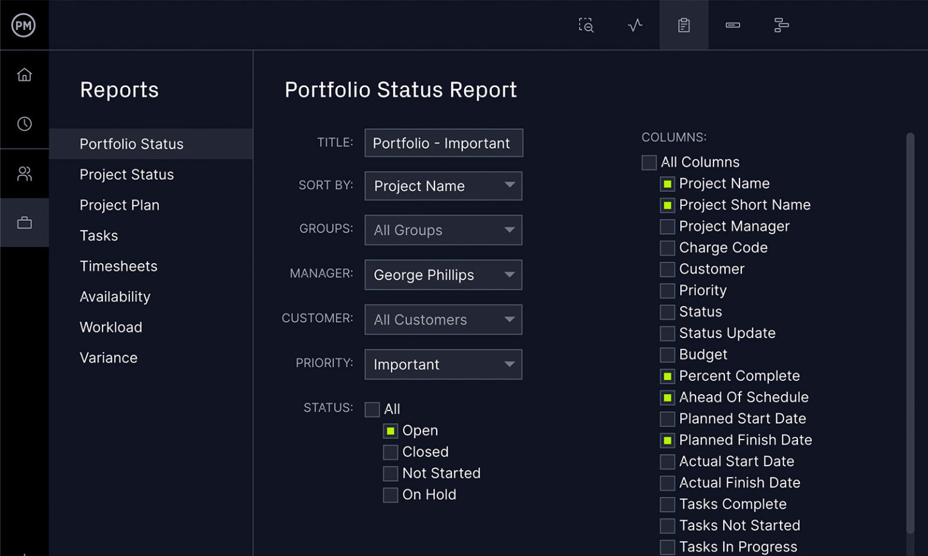This screenshot has width=928, height=556.
Task: Go to the Variance report
Action: (x=109, y=358)
